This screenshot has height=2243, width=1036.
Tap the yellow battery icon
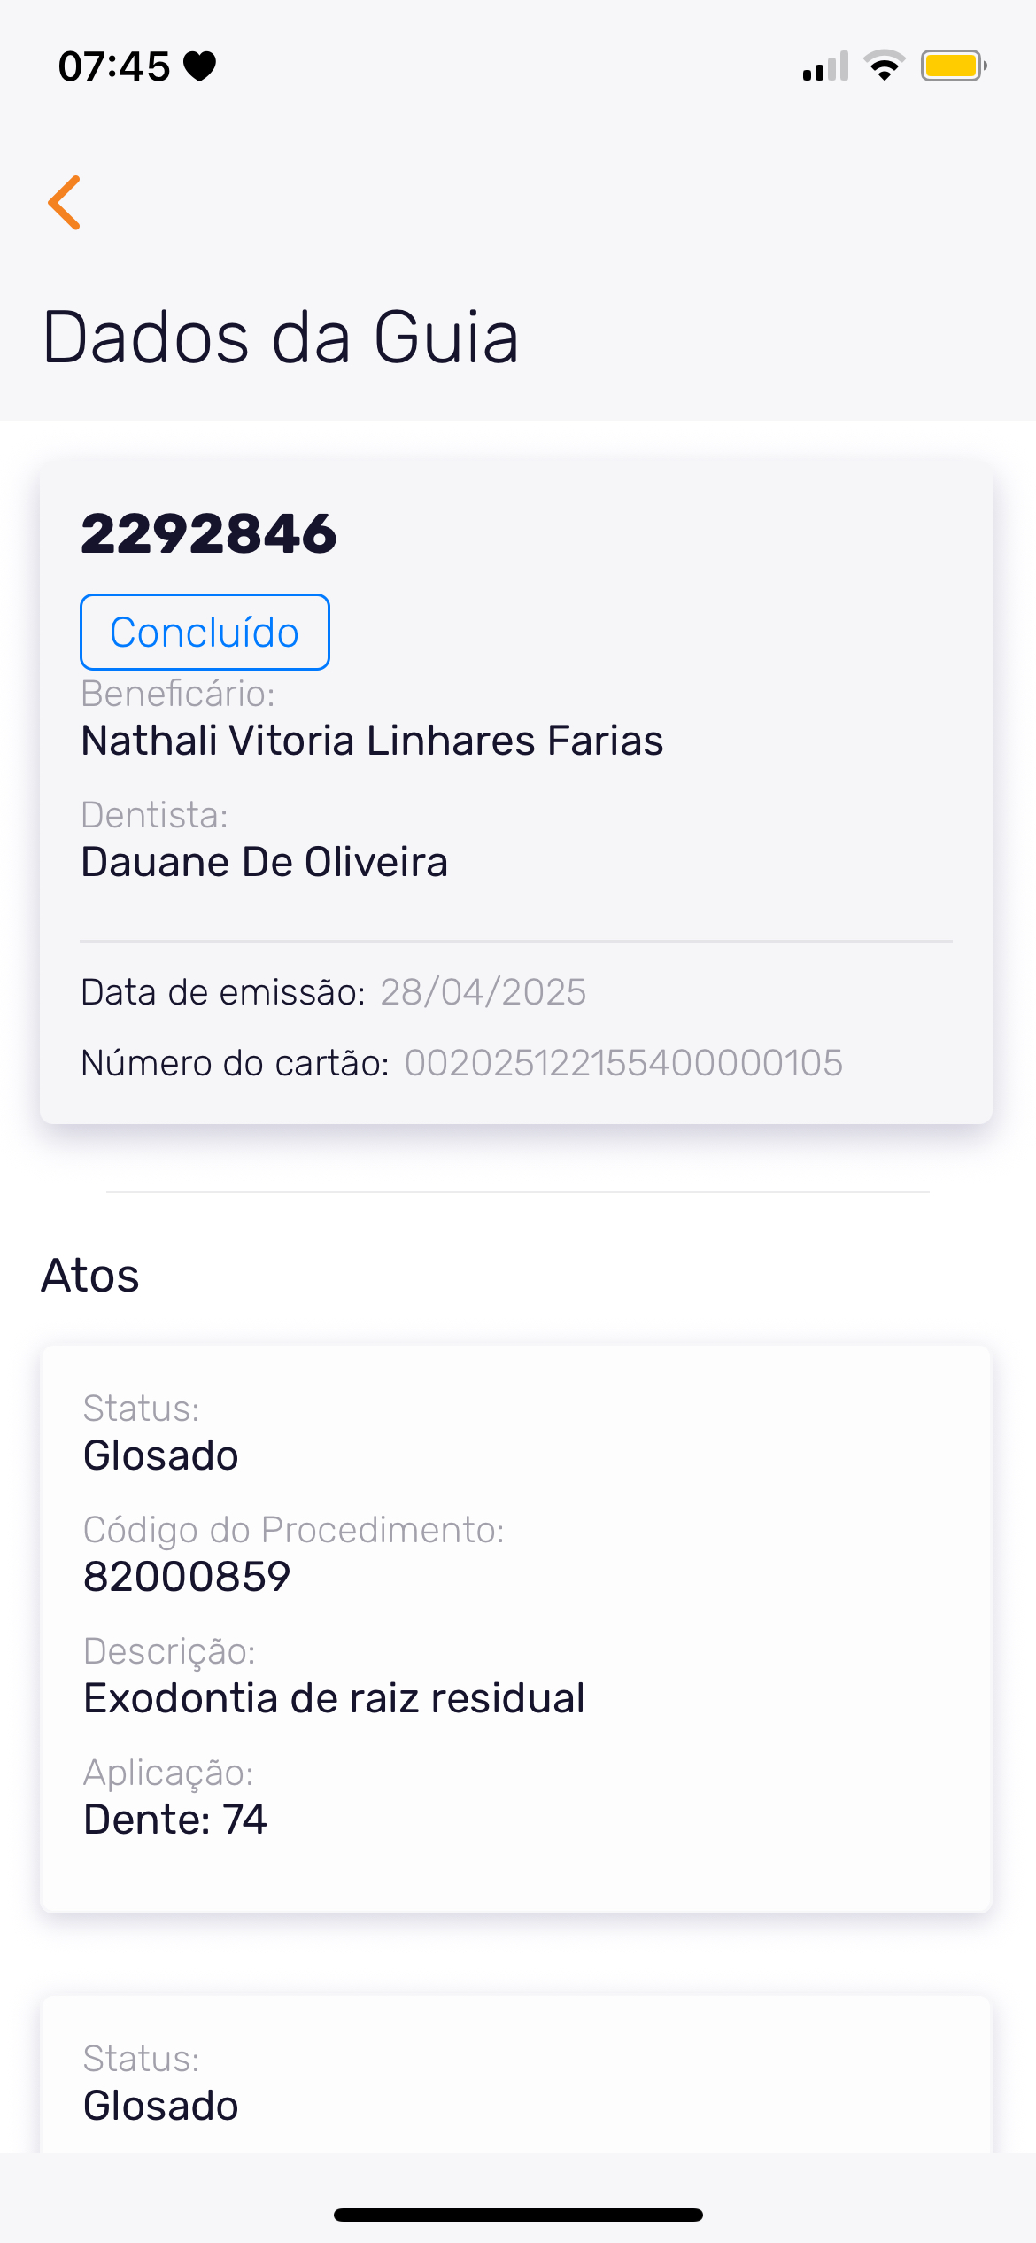[953, 66]
